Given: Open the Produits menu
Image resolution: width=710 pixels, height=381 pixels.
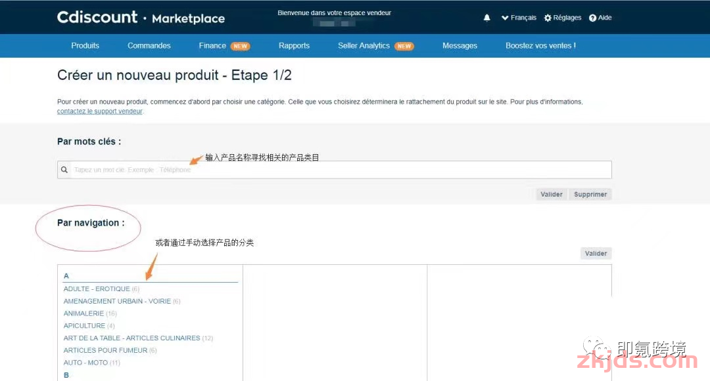Looking at the screenshot, I should (x=85, y=46).
